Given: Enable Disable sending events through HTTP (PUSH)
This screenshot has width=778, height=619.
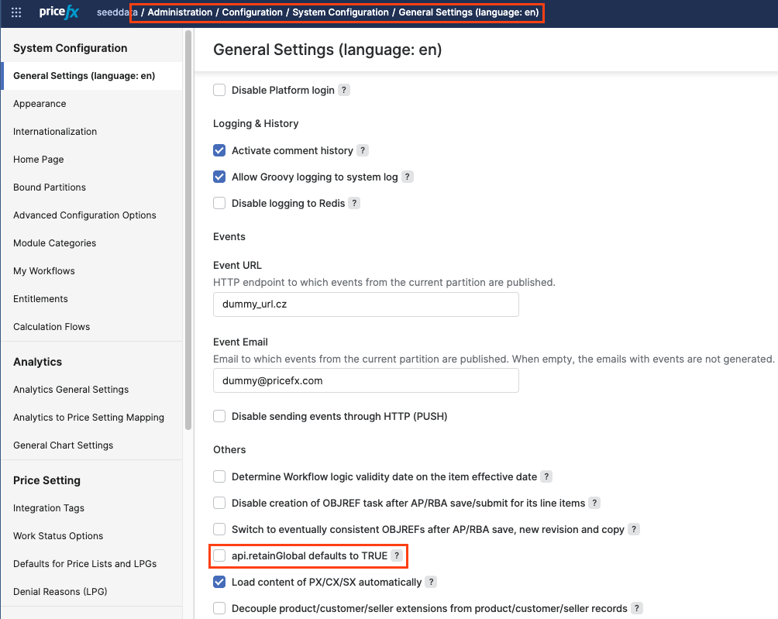Looking at the screenshot, I should coord(219,416).
